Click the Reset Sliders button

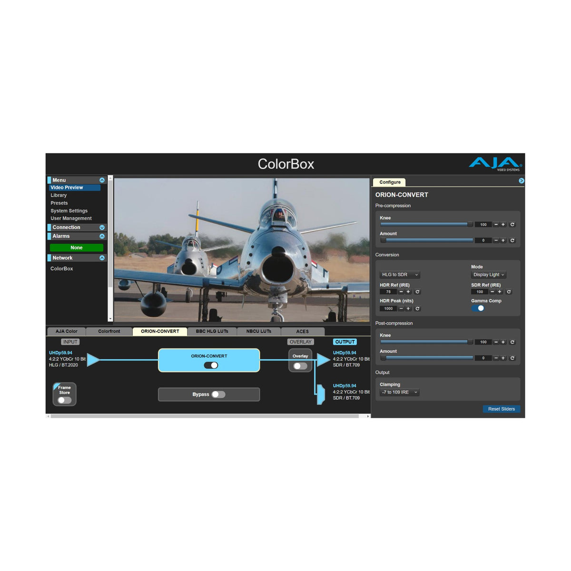click(502, 409)
